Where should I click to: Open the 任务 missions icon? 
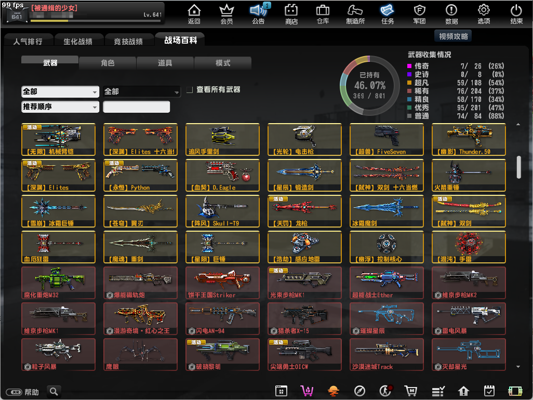(388, 14)
